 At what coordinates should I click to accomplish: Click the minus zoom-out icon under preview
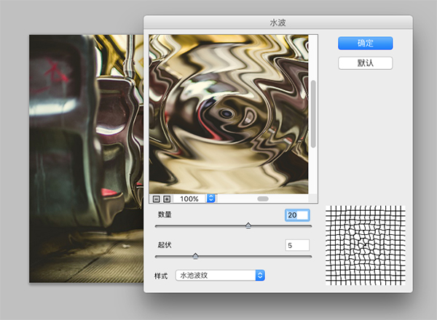(x=156, y=199)
